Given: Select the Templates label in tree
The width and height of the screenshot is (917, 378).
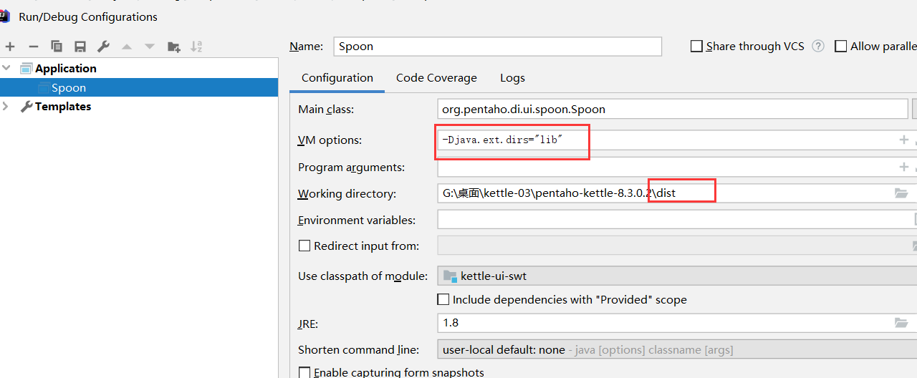Looking at the screenshot, I should tap(63, 106).
